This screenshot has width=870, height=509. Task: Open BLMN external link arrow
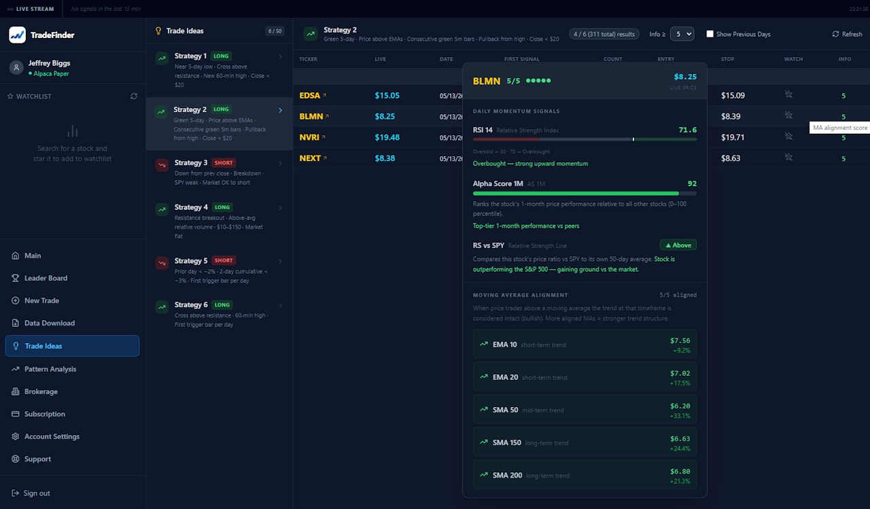click(x=327, y=117)
